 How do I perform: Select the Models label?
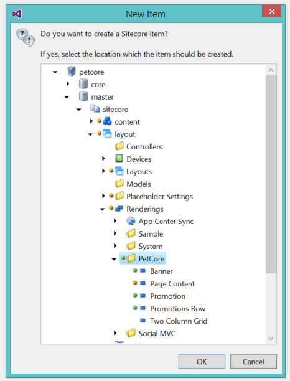coord(139,184)
